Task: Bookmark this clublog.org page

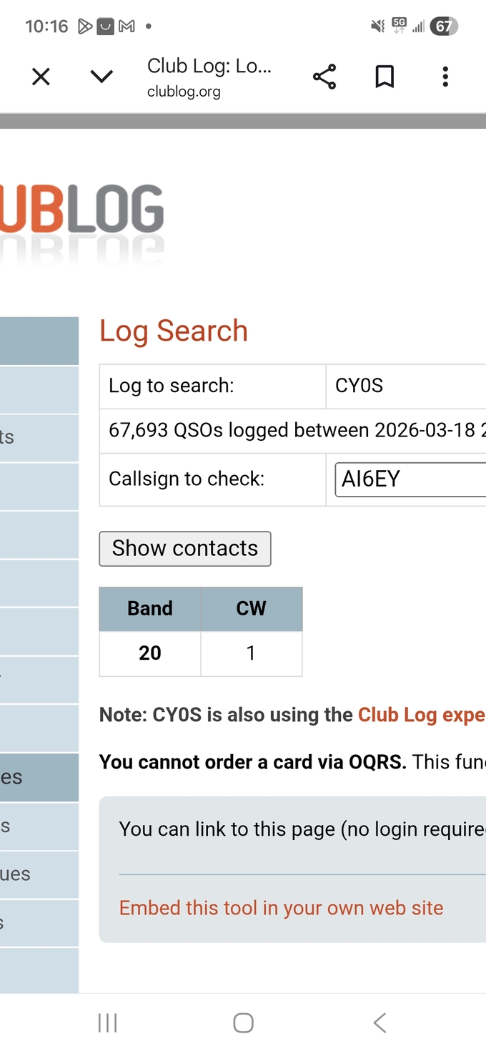Action: coord(385,77)
